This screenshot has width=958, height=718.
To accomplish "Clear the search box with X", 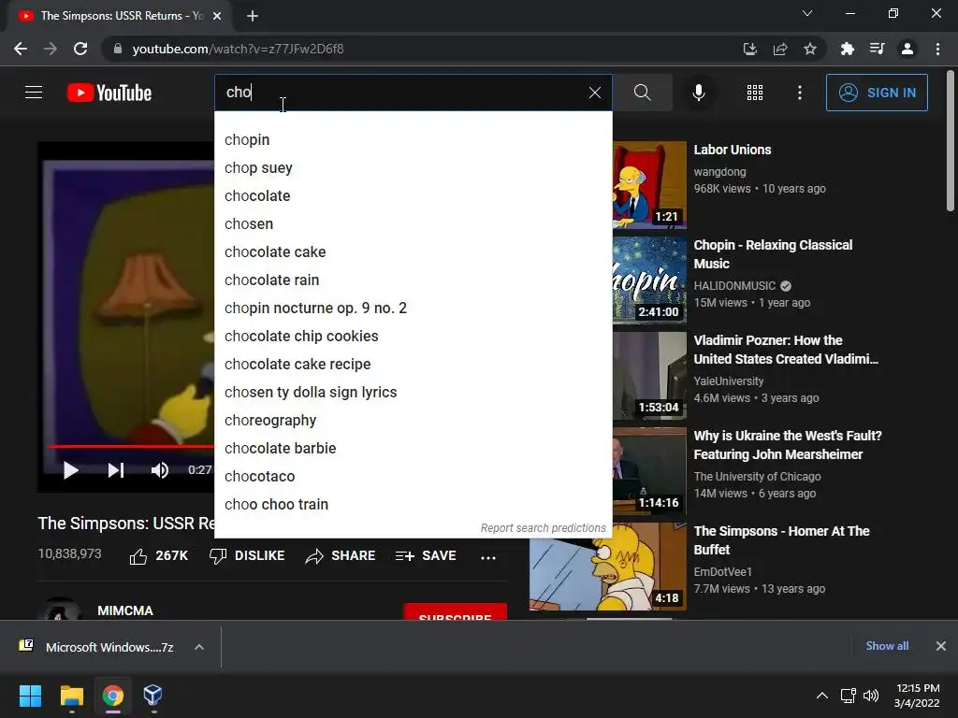I will point(594,93).
